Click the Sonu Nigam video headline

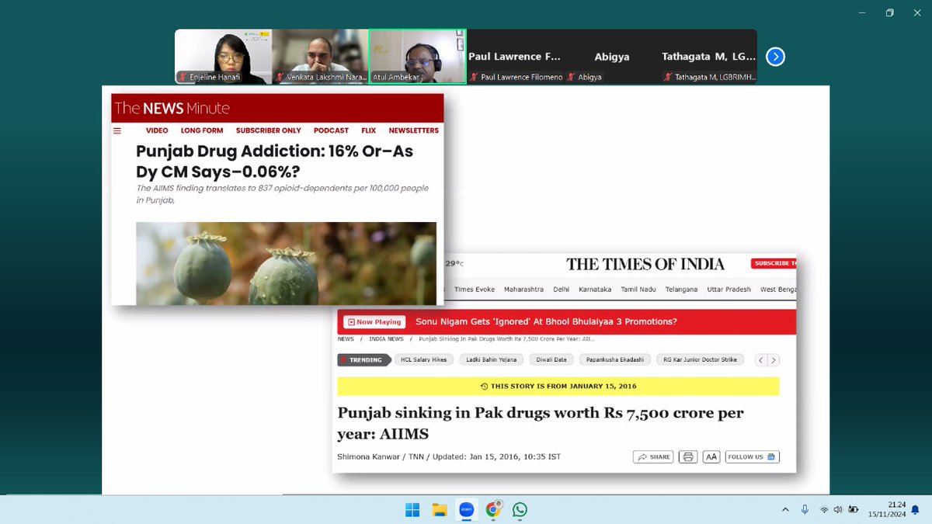click(546, 321)
